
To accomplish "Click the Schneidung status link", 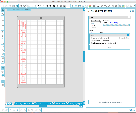I will (x=113, y=23).
